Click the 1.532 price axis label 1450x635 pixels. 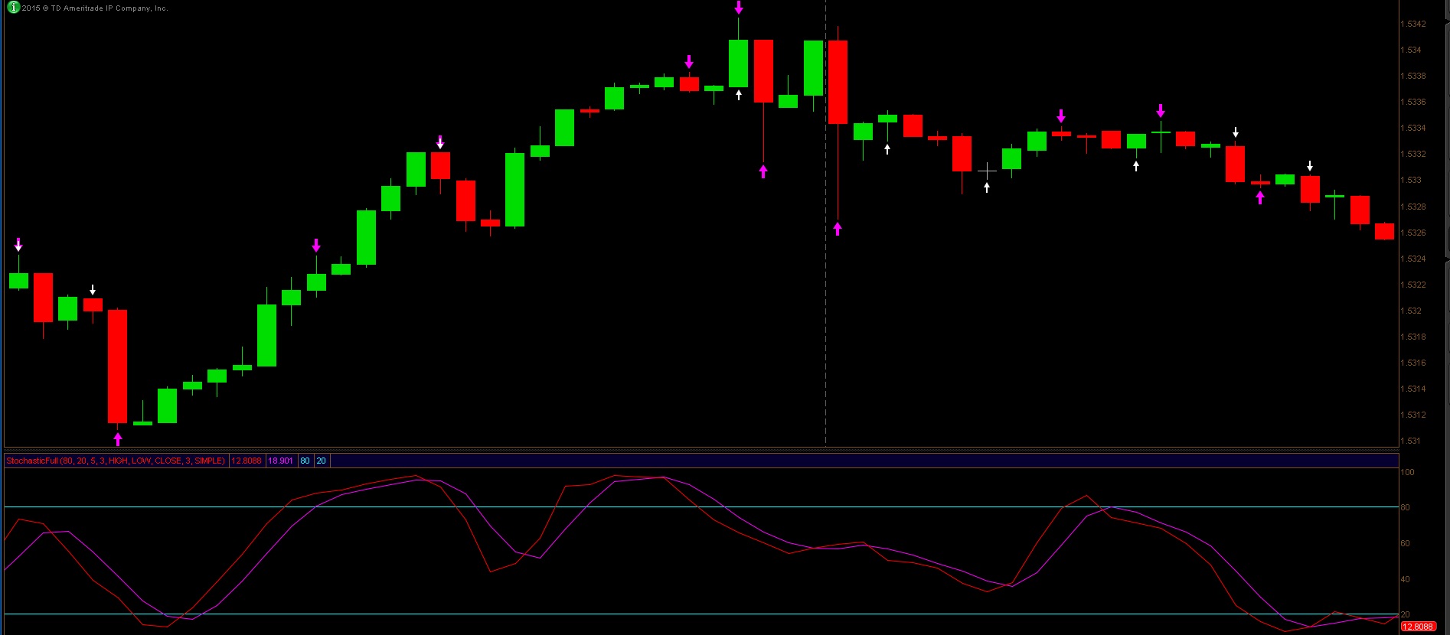1410,311
